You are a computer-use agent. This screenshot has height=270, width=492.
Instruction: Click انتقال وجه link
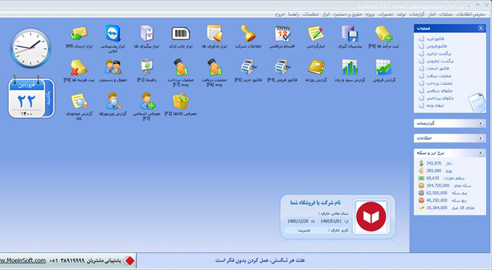click(x=435, y=106)
